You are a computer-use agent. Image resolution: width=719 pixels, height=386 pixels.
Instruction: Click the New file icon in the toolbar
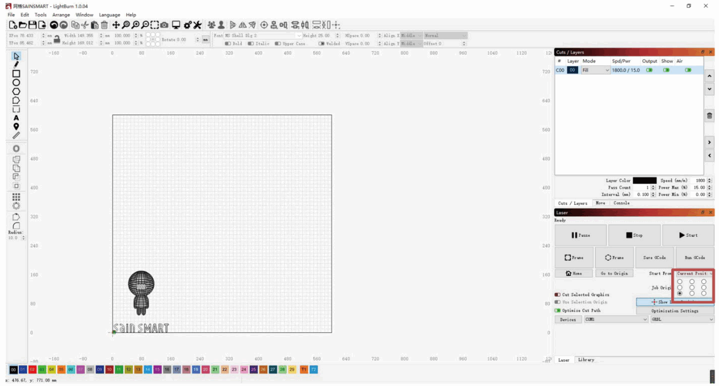click(x=13, y=25)
